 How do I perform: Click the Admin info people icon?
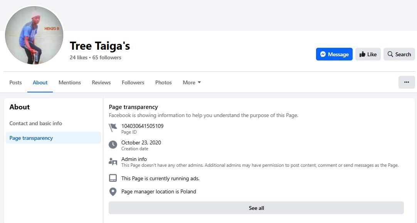tap(113, 161)
